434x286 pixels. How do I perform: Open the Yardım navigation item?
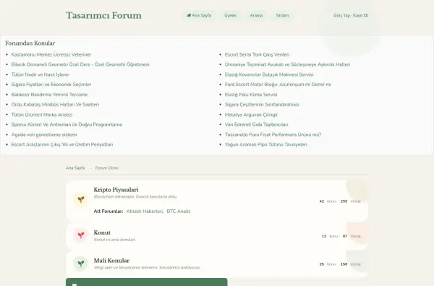tap(282, 15)
